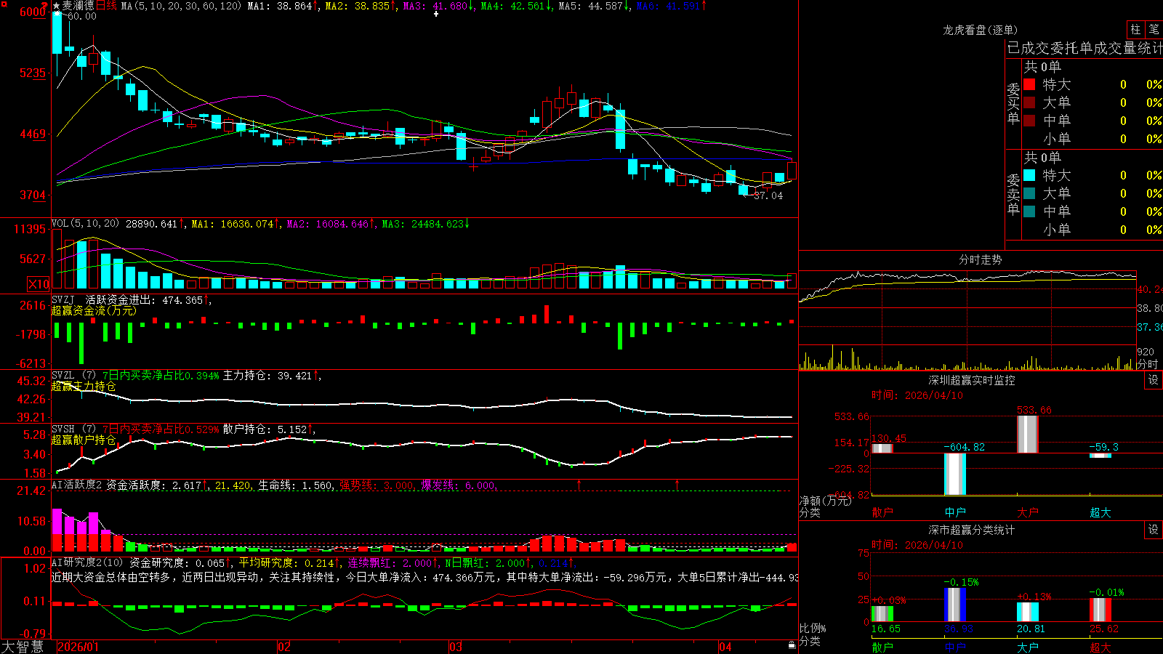1163x654 pixels.
Task: Click the 大智慧 logo in the bottom-left corner
Action: [x=23, y=647]
